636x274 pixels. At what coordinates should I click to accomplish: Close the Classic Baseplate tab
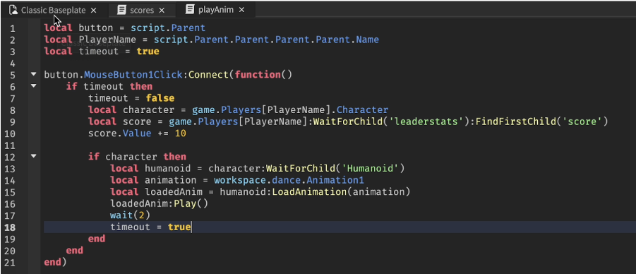pyautogui.click(x=94, y=10)
